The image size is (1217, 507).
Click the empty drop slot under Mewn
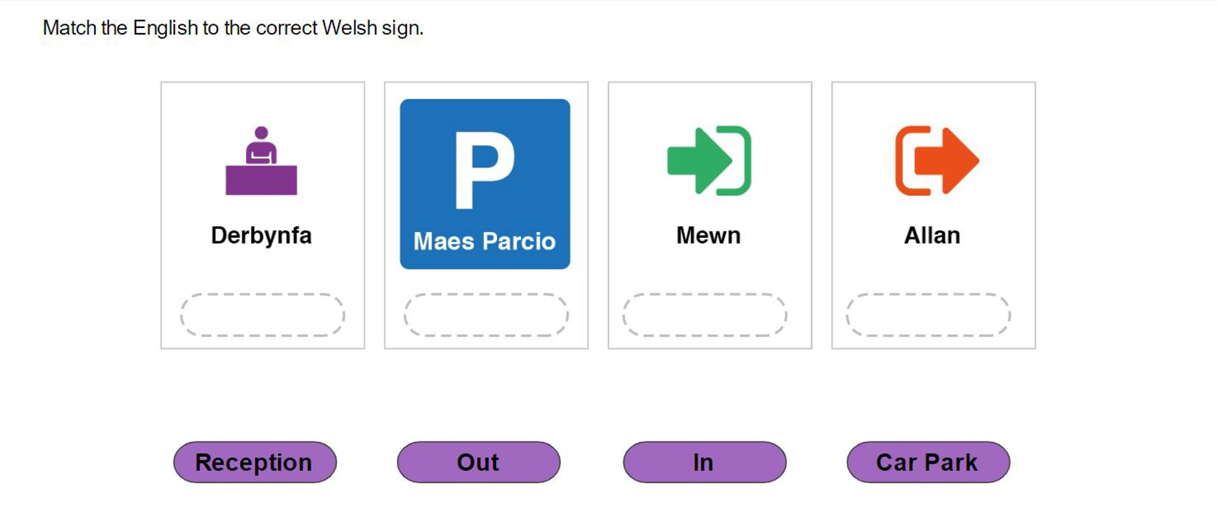click(704, 314)
